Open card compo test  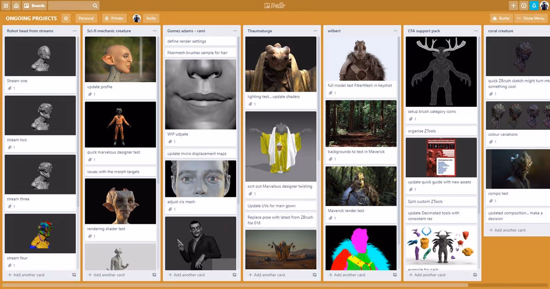point(518,178)
